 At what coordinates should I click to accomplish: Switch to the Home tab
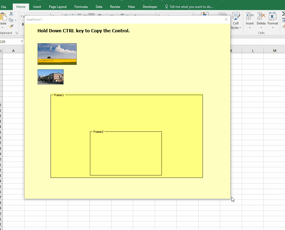(21, 7)
